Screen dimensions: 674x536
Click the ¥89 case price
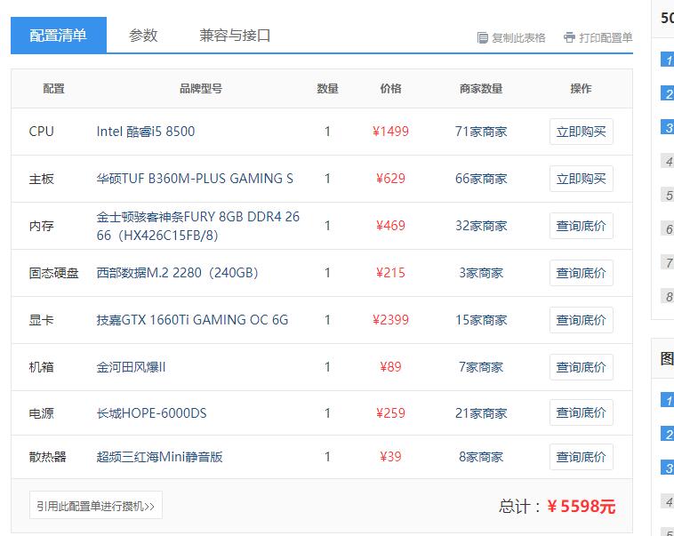click(390, 366)
